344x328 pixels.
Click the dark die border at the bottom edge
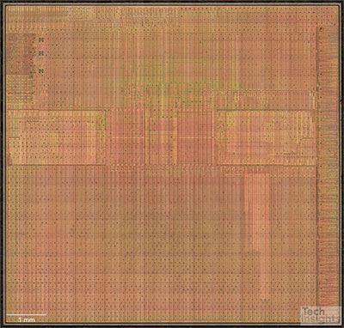pos(172,325)
